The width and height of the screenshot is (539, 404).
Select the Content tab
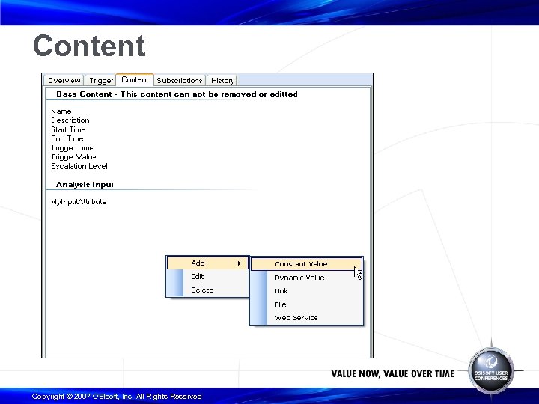(135, 79)
